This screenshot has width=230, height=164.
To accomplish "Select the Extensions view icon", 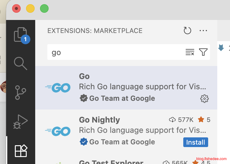I will point(21,151).
